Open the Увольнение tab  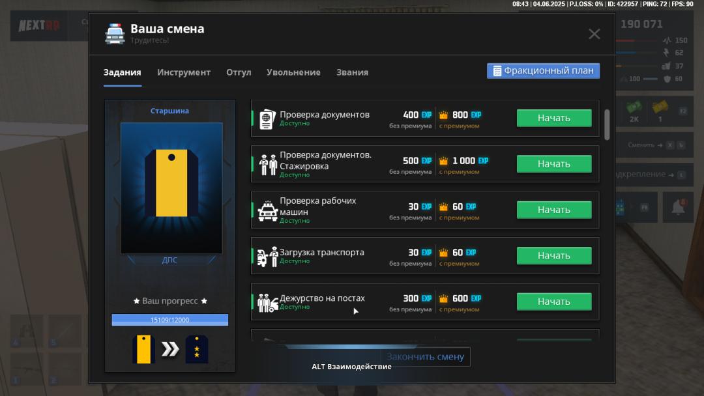[293, 72]
